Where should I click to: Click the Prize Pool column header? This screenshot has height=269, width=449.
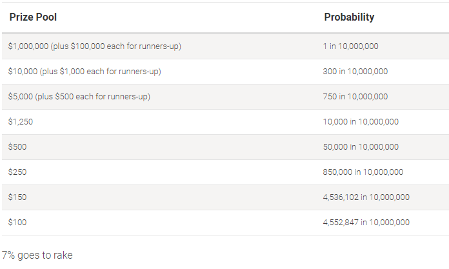[33, 17]
